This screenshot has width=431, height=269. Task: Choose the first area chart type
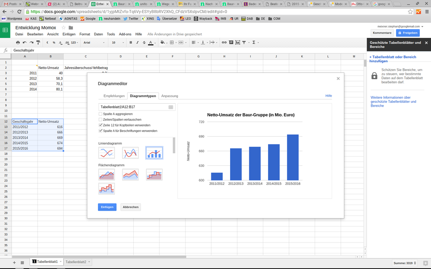pos(106,175)
